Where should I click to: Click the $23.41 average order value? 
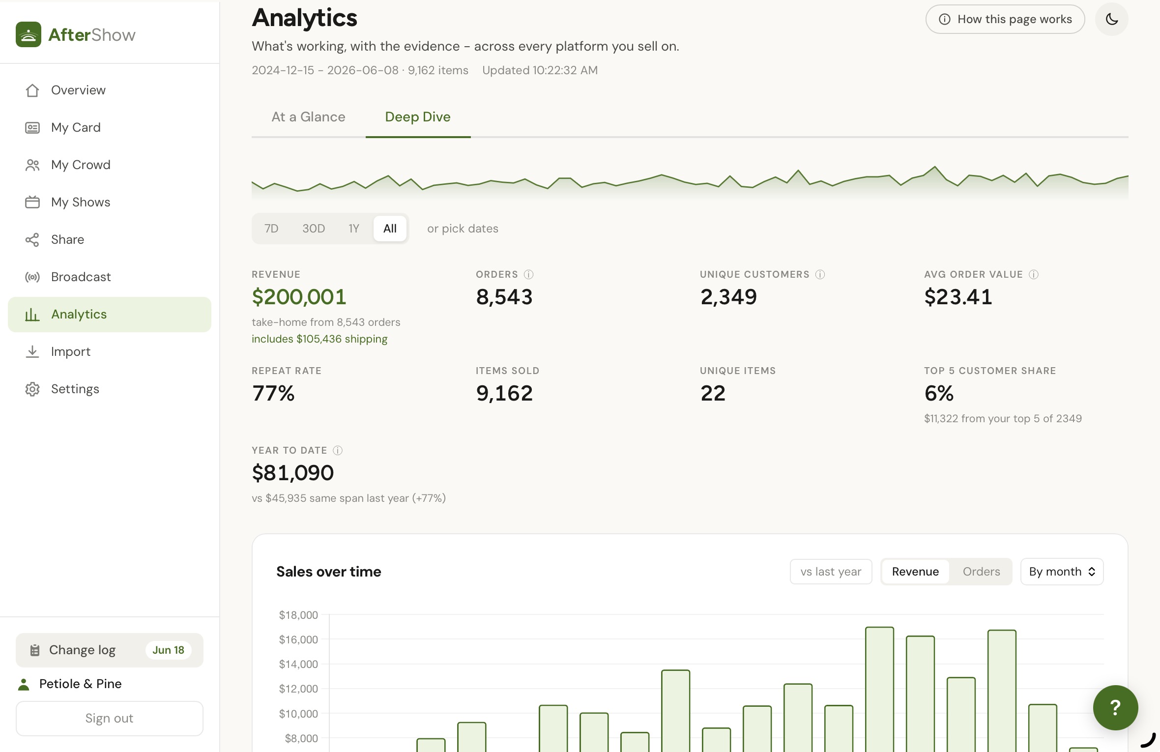coord(958,297)
